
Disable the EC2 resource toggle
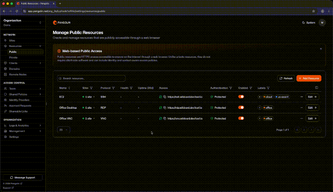click(241, 97)
